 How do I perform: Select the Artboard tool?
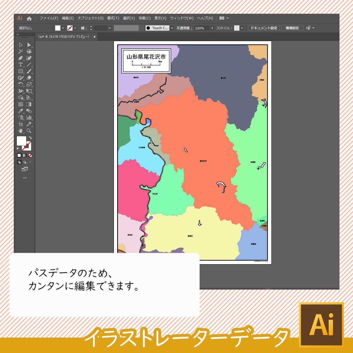pyautogui.click(x=21, y=124)
